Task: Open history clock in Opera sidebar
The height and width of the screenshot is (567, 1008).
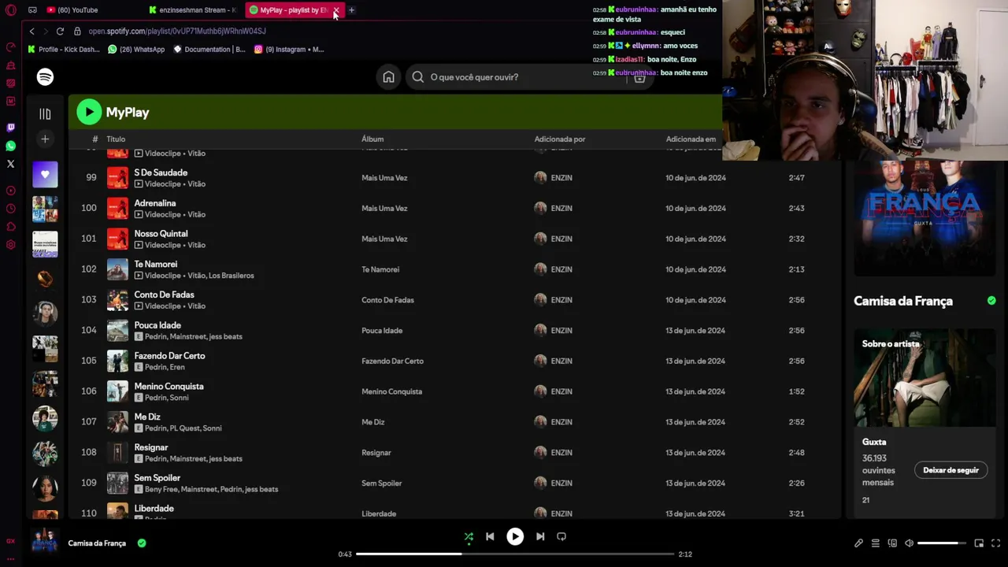Action: pos(10,209)
